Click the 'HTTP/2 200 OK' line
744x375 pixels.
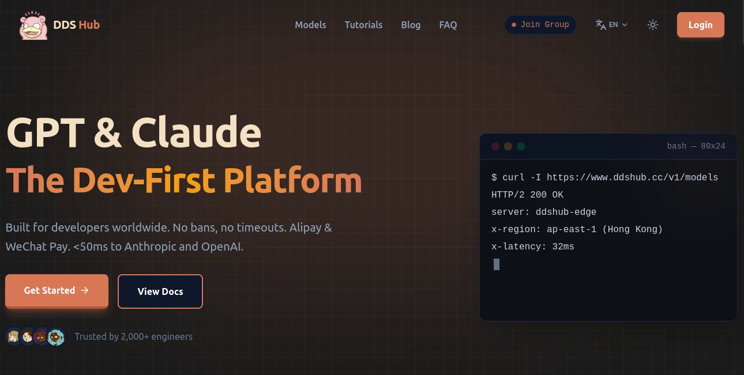click(x=527, y=195)
